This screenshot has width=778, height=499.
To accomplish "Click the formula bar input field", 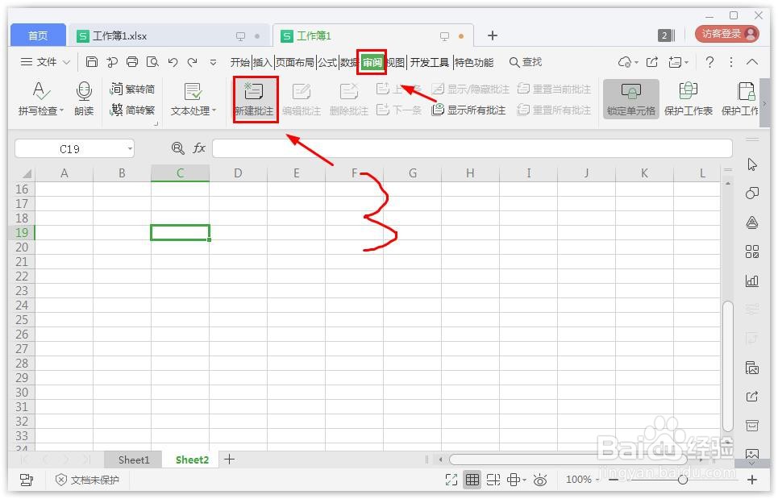I will (472, 148).
